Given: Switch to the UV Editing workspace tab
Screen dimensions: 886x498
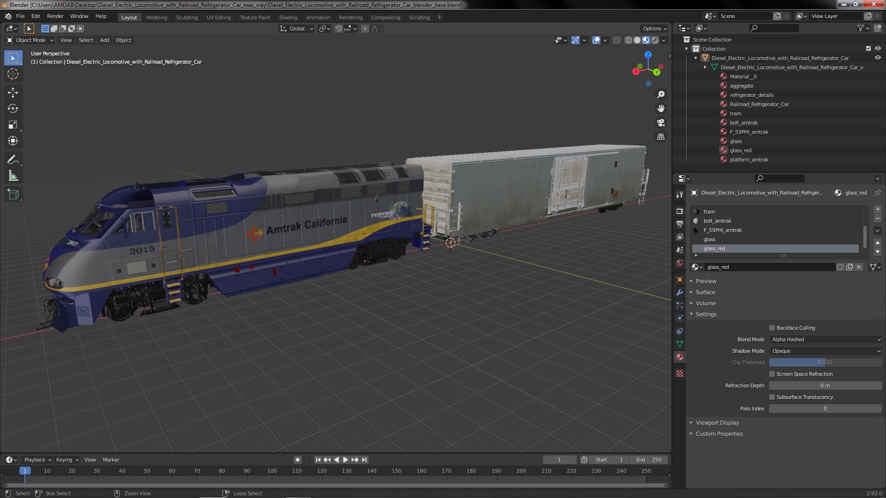Looking at the screenshot, I should pos(219,18).
